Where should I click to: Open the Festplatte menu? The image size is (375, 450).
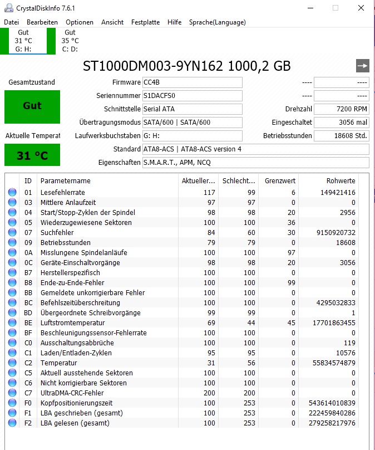click(145, 22)
